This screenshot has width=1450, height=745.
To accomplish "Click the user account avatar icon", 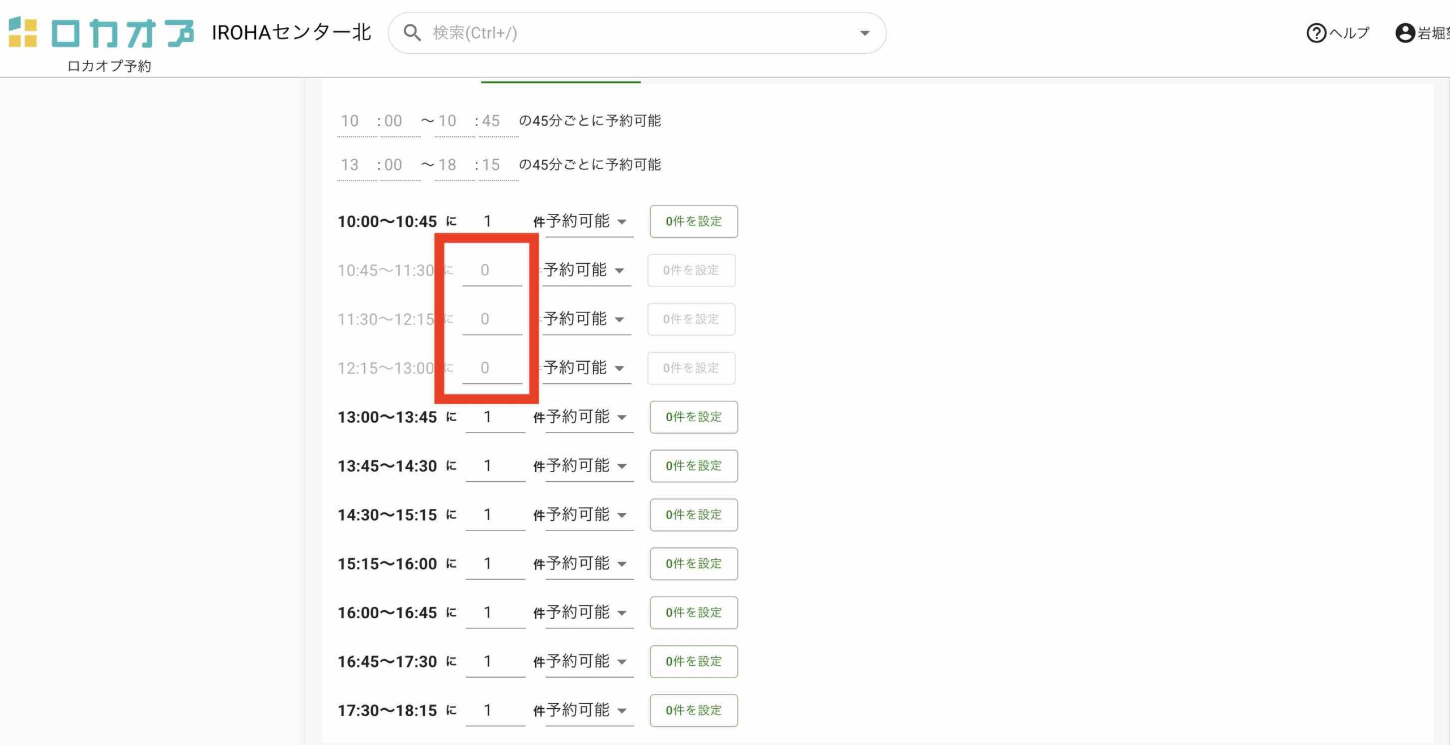I will [x=1405, y=33].
